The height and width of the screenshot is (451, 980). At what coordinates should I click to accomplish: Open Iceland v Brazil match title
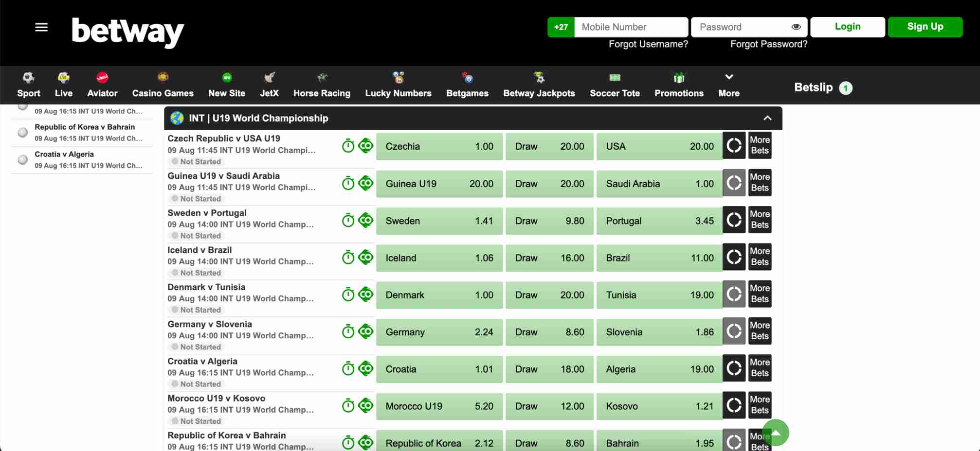(x=200, y=250)
